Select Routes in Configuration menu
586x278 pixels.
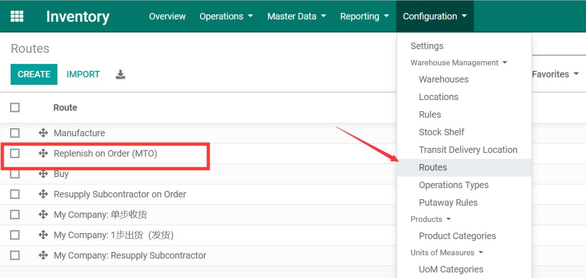point(433,167)
